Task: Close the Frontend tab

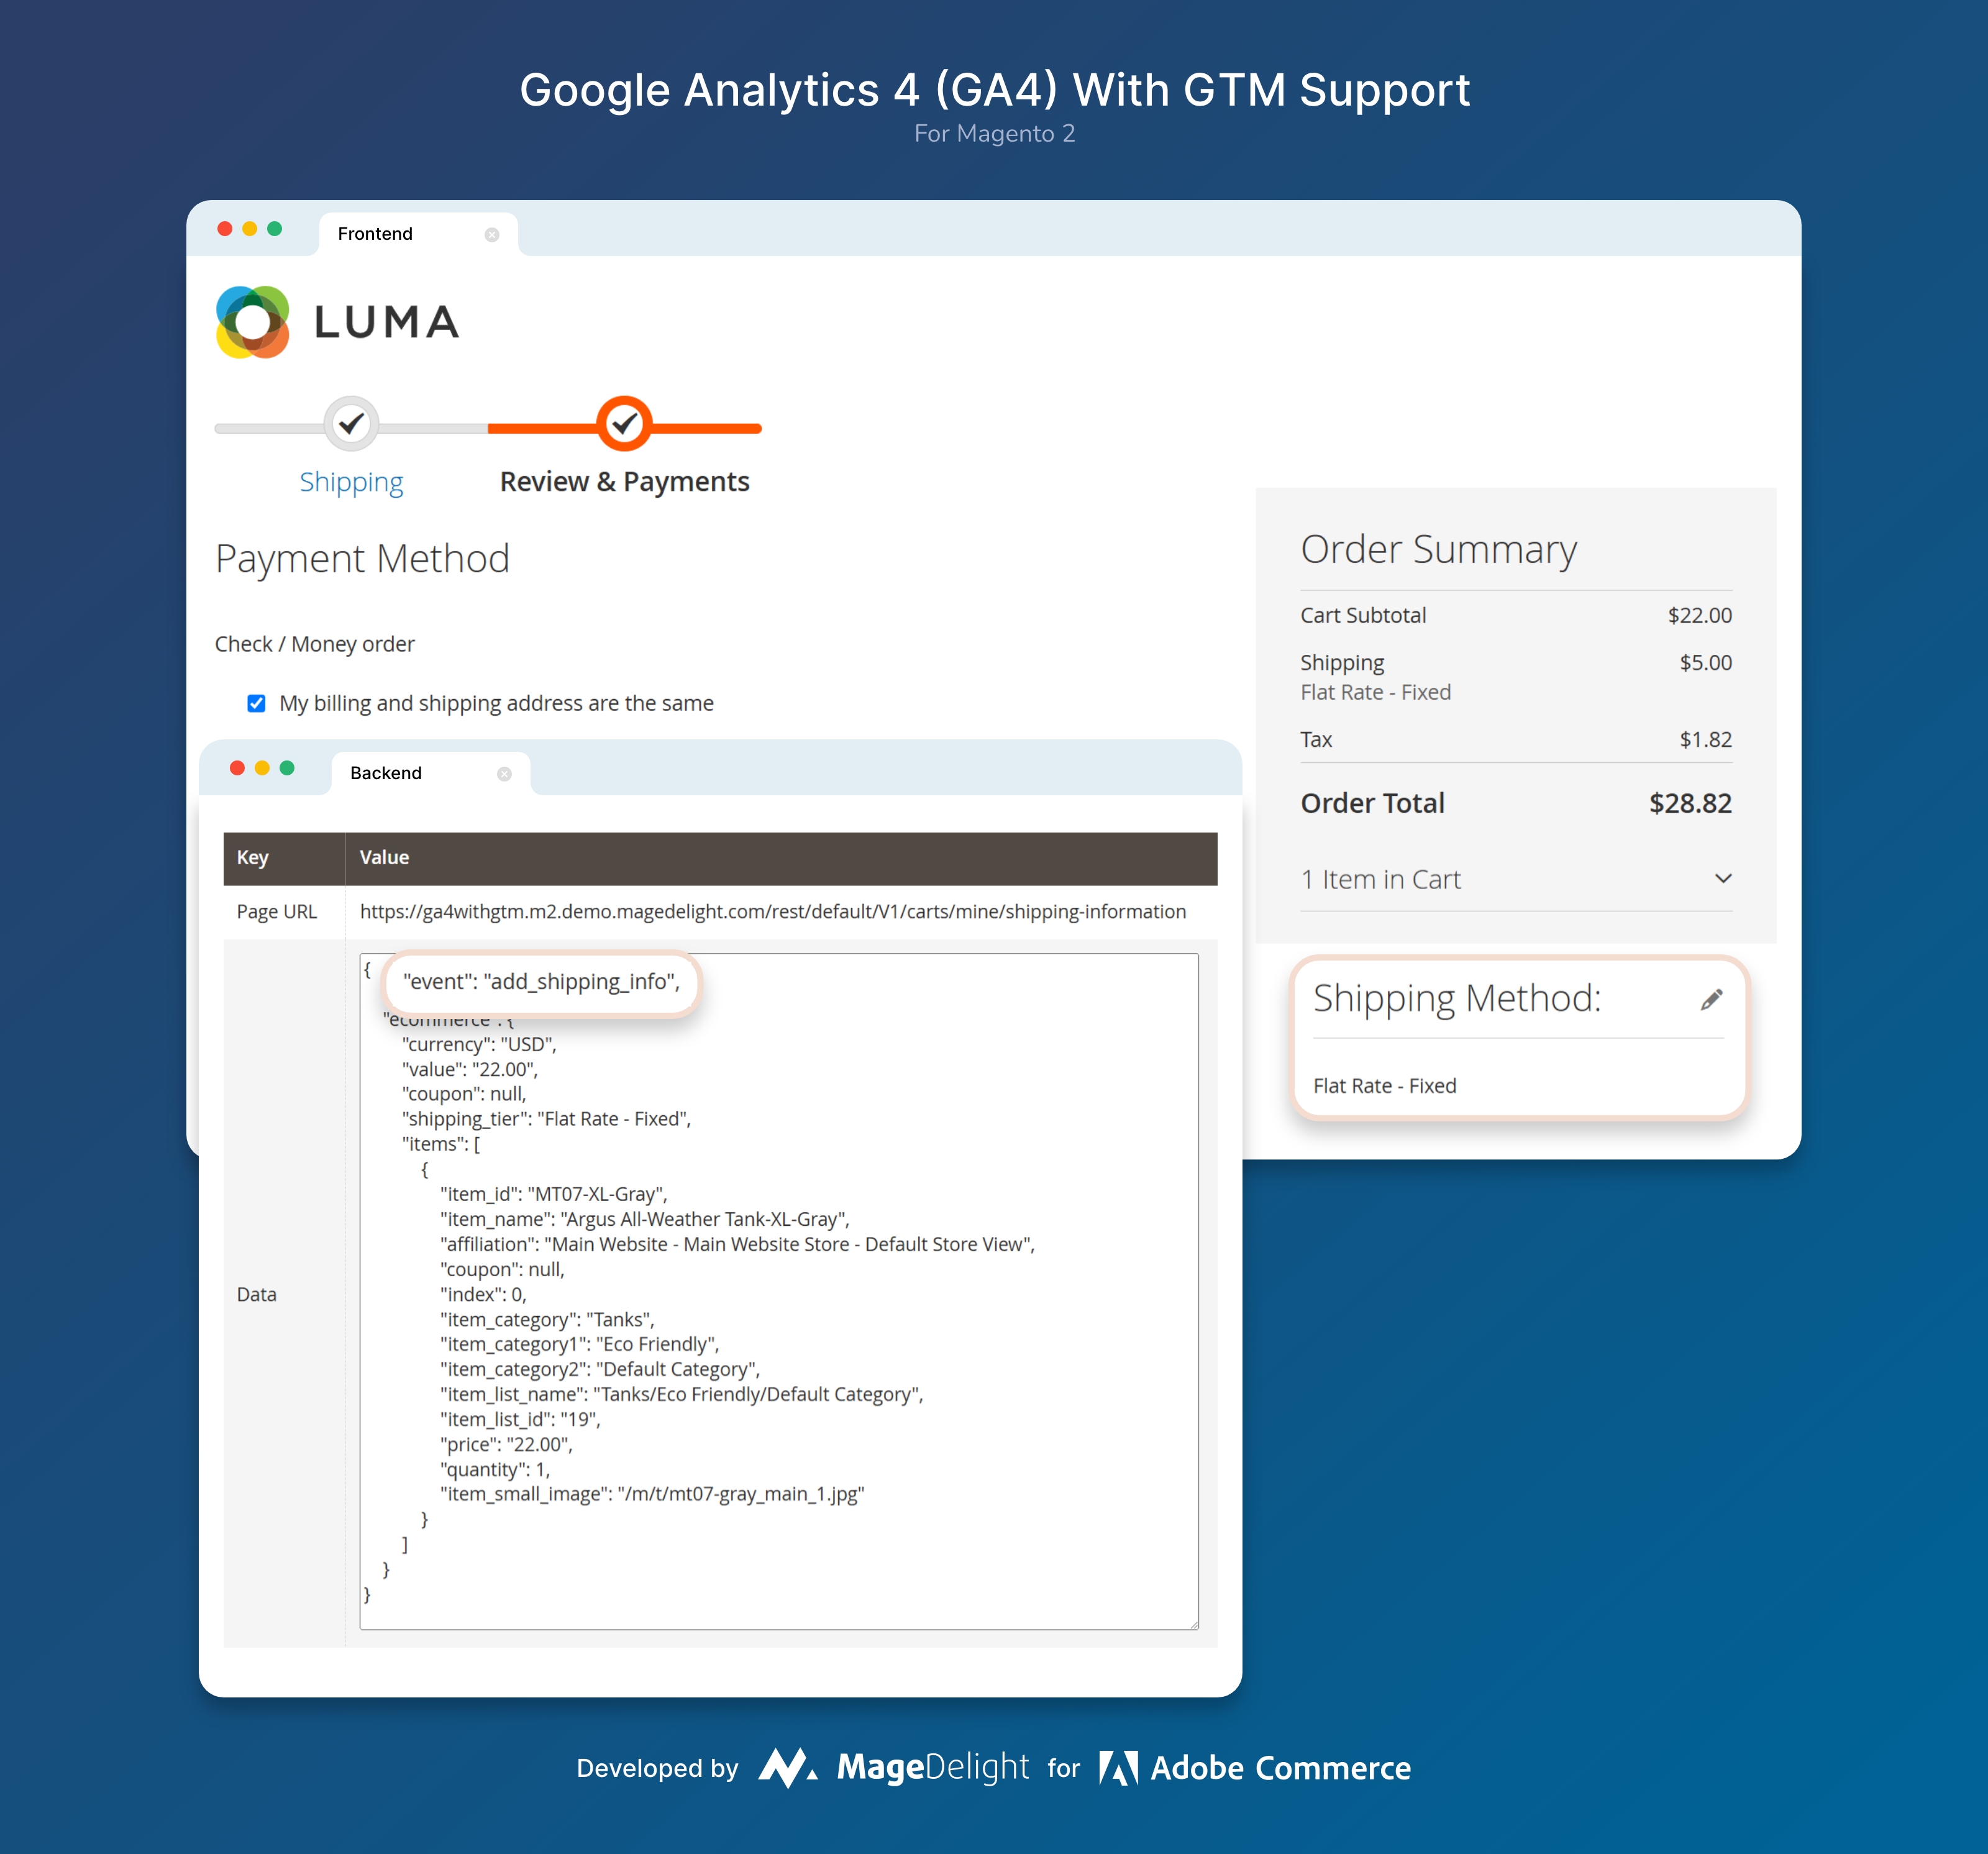Action: pyautogui.click(x=492, y=235)
